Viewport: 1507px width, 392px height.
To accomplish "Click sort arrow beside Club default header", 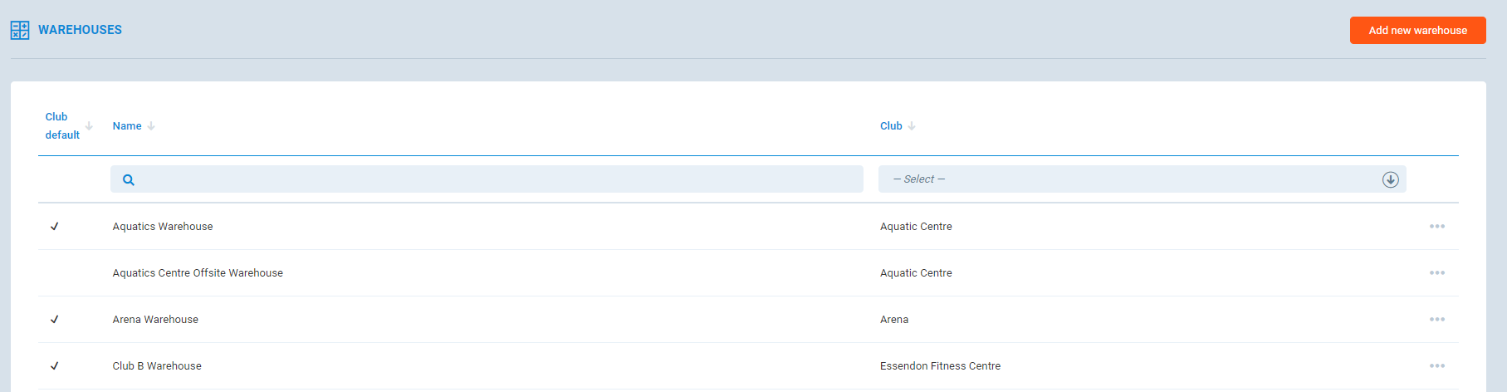I will [89, 126].
